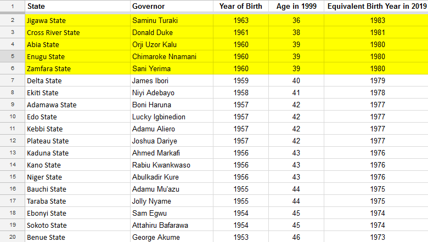Screen dimensions: 428x242
Task: Select the Chimaroke Nnamani cell
Action: pos(172,56)
